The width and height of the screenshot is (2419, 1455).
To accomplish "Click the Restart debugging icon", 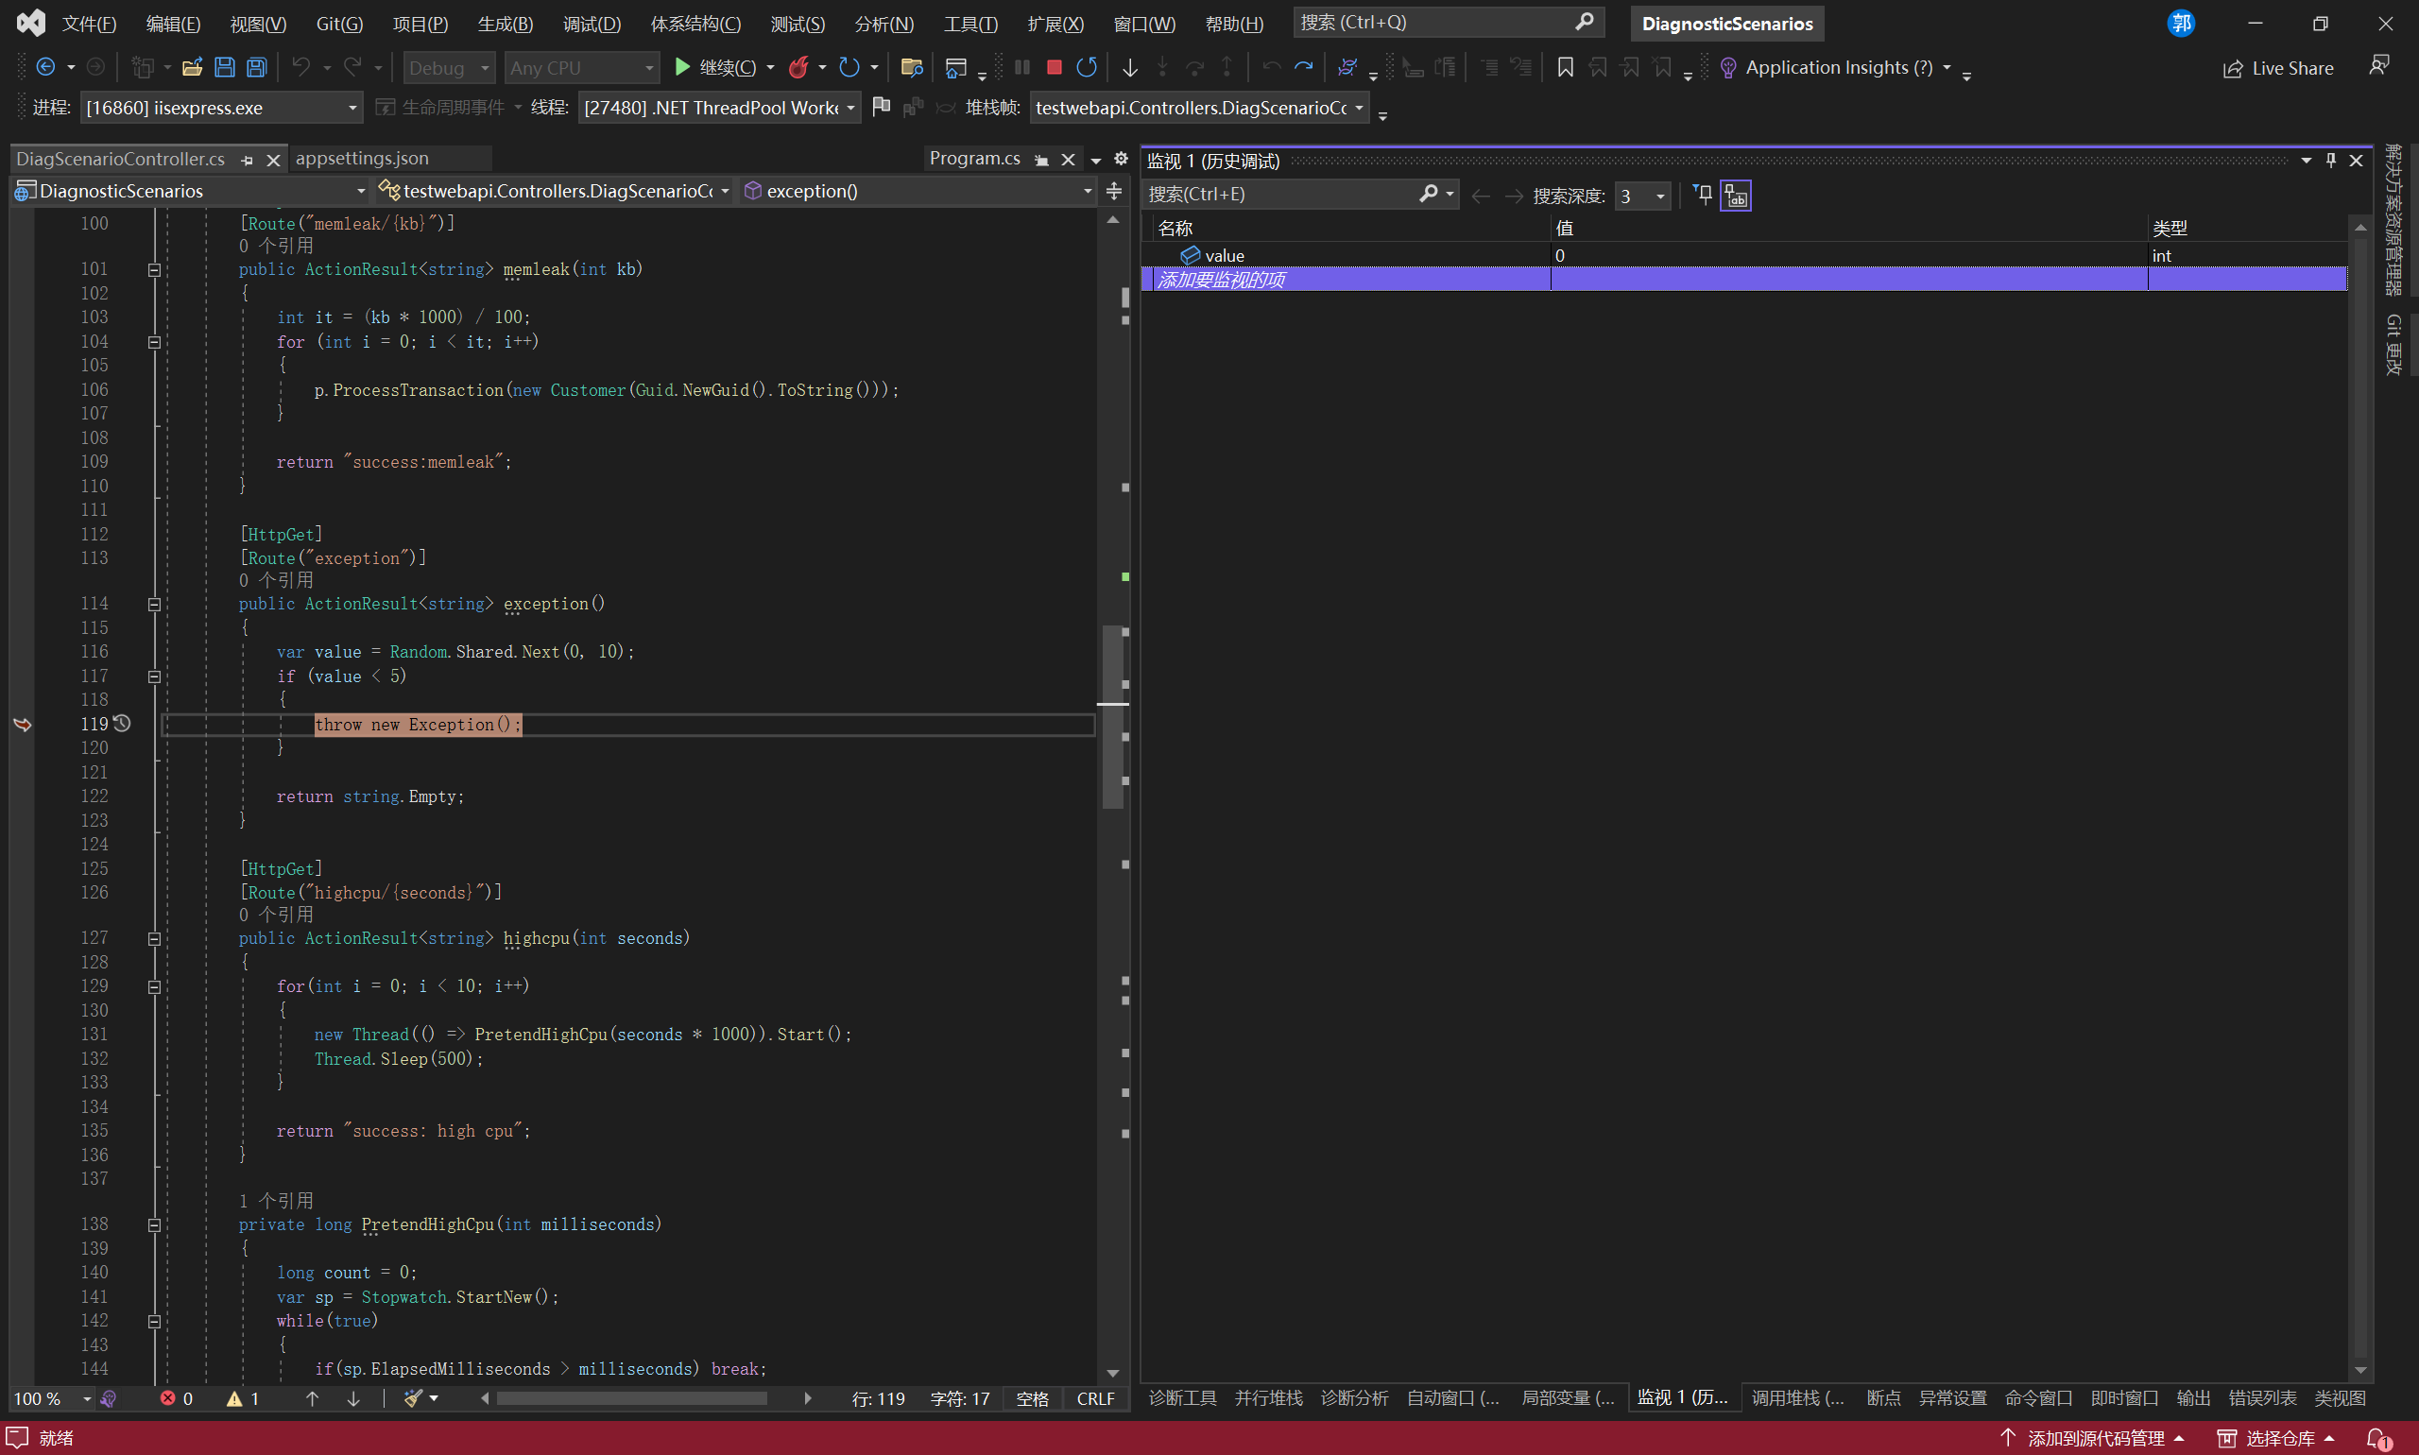I will click(x=1087, y=68).
